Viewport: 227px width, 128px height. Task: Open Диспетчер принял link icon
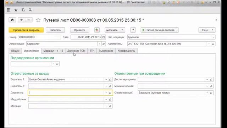point(211,80)
